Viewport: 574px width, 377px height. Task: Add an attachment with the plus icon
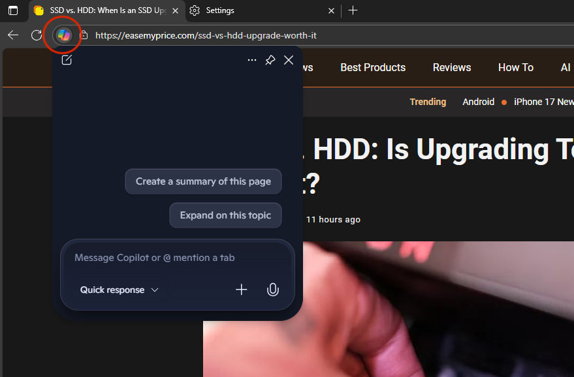click(241, 290)
